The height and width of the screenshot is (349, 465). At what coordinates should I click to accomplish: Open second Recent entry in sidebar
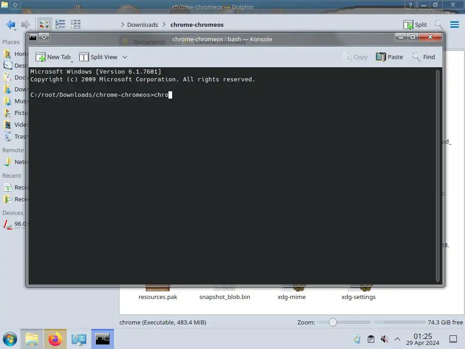[15, 199]
